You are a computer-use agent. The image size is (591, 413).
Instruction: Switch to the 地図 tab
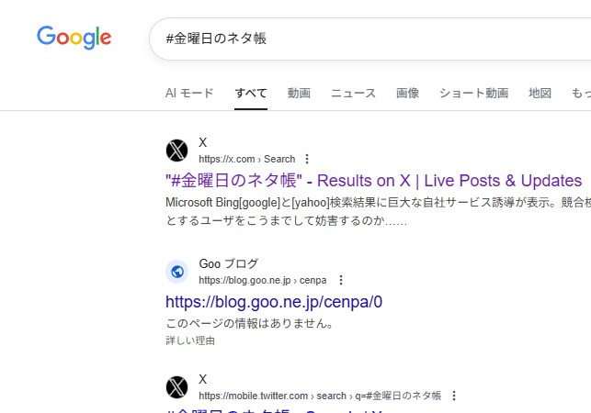[540, 93]
